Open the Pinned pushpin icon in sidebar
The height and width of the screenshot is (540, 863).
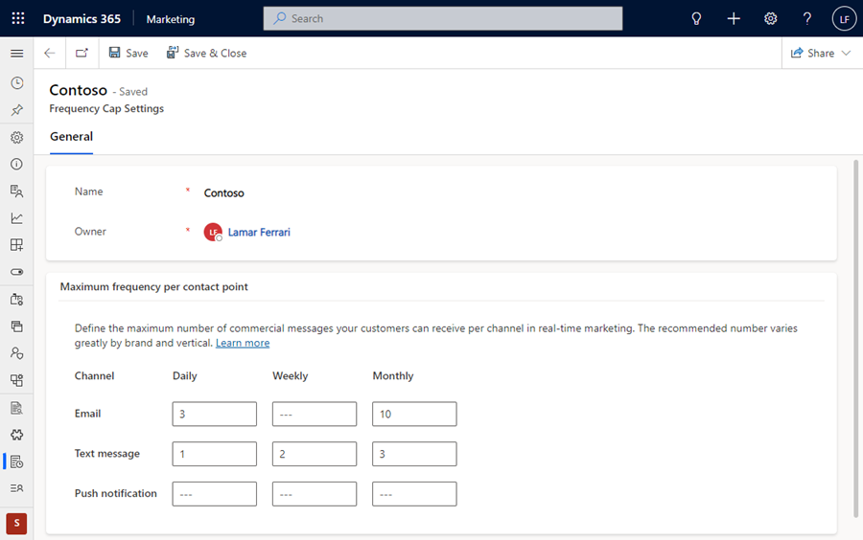(17, 110)
